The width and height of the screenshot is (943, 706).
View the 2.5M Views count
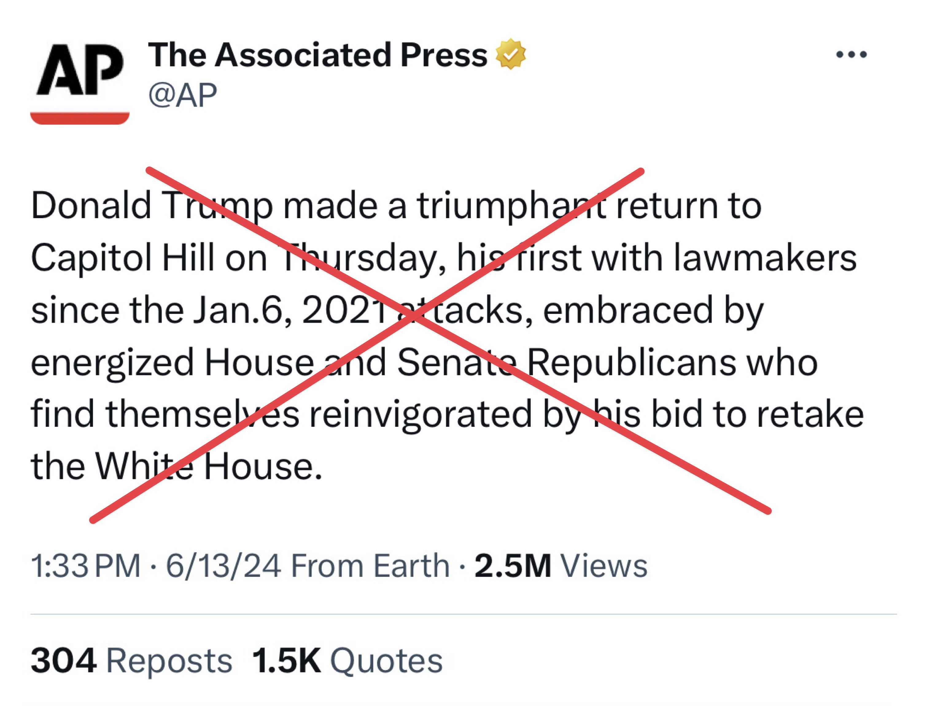point(561,566)
